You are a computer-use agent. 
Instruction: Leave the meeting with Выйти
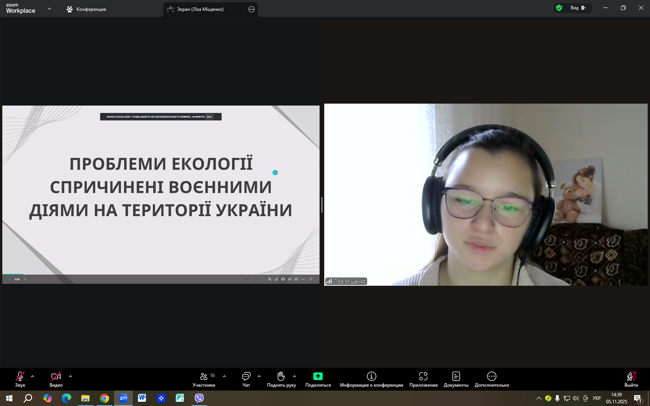(631, 379)
